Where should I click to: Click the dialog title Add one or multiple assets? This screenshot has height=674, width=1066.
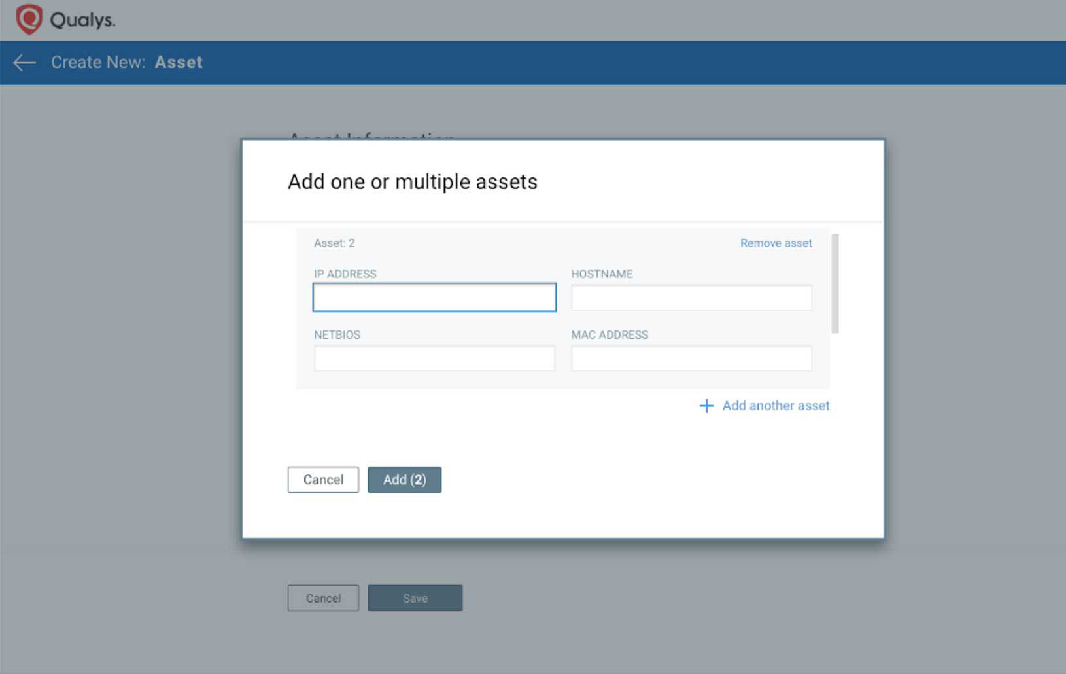(412, 182)
